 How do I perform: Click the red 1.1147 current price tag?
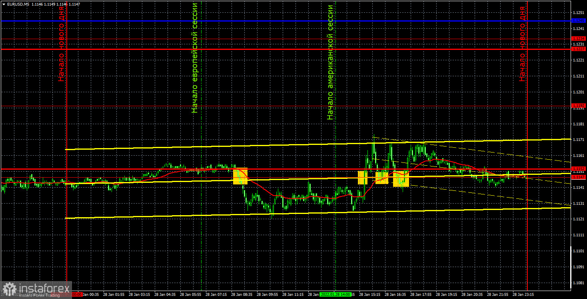[x=579, y=177]
